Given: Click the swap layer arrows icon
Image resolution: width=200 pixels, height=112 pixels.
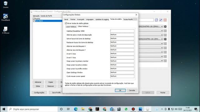Looking at the screenshot, I should point(161,20).
